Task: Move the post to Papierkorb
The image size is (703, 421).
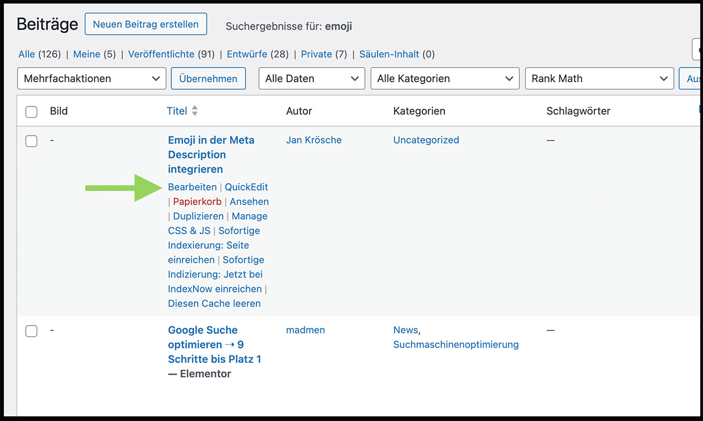Action: tap(197, 201)
